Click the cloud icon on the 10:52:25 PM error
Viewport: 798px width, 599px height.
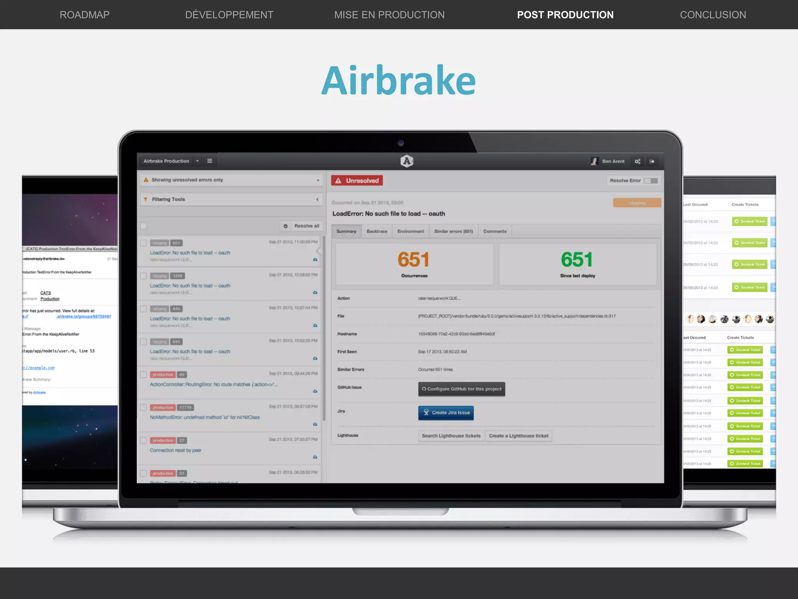coord(315,358)
